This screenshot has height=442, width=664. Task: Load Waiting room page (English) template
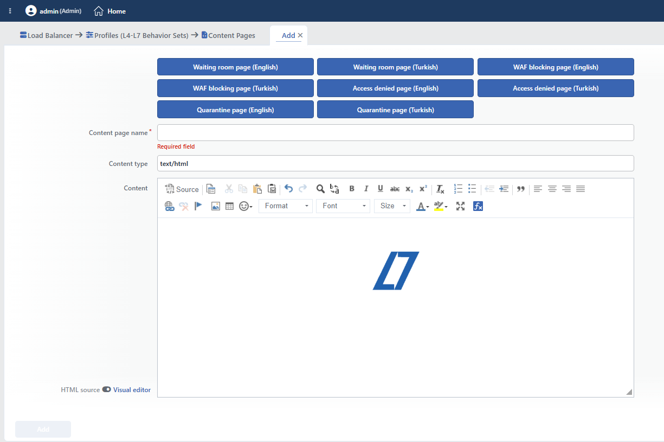pos(235,67)
